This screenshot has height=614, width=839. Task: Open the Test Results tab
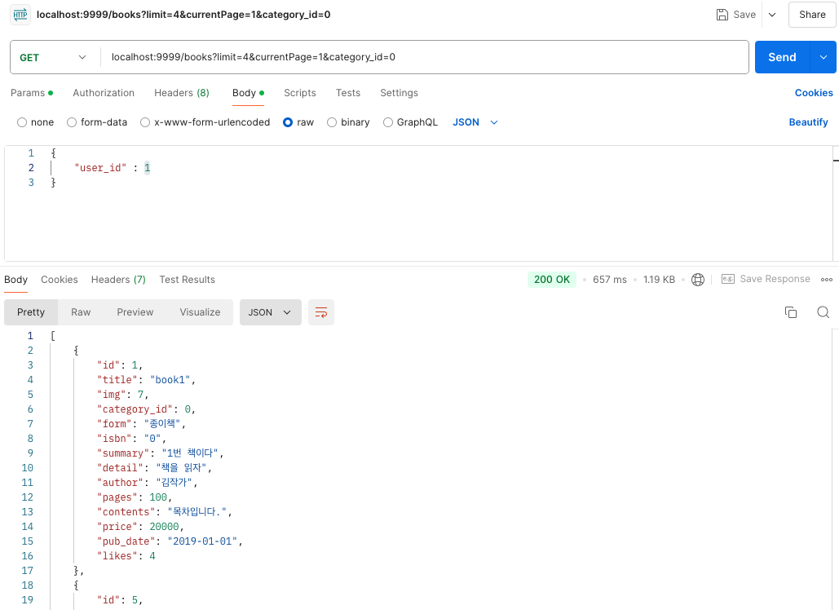pyautogui.click(x=187, y=280)
